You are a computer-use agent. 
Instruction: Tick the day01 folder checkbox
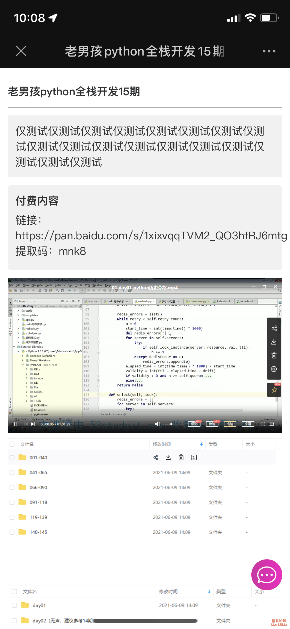click(14, 606)
